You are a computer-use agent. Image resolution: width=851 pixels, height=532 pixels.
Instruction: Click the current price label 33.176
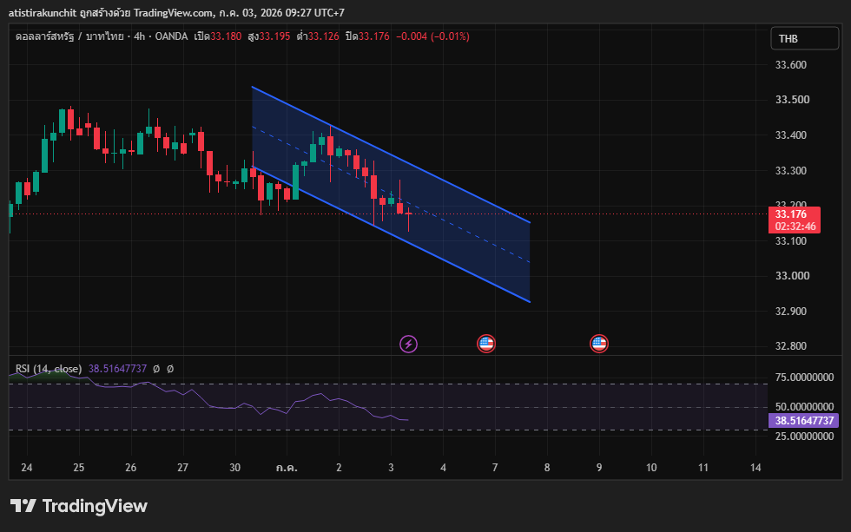(x=791, y=214)
